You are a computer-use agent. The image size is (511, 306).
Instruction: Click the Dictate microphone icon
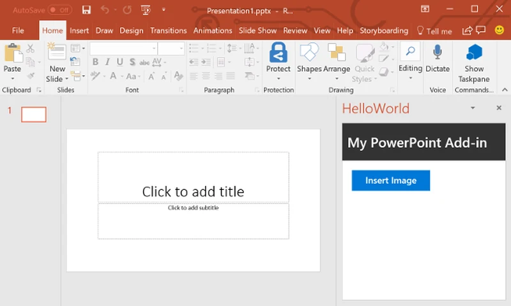tap(438, 52)
